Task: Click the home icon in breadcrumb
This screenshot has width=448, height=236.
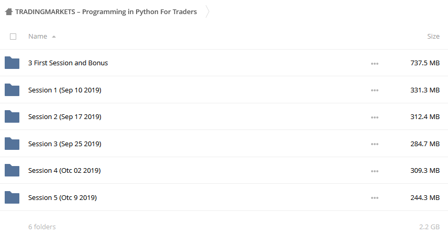Action: (x=9, y=11)
